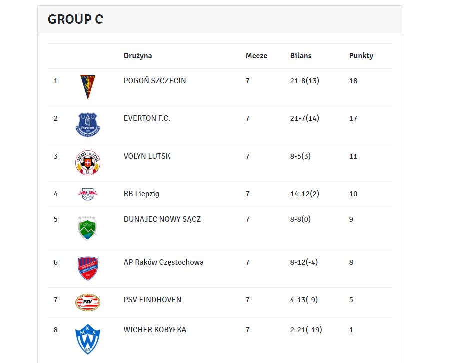
Task: Open AP Raków Częstochowa team entry
Action: (164, 262)
